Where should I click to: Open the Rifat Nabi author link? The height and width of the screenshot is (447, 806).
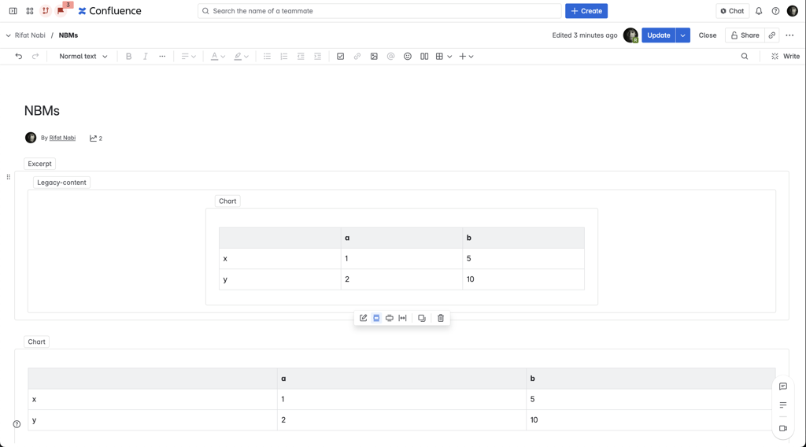62,138
